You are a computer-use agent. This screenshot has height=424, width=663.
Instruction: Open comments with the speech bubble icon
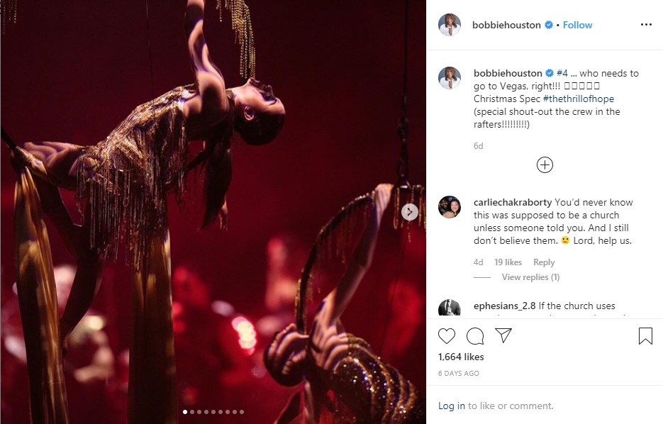click(x=475, y=335)
